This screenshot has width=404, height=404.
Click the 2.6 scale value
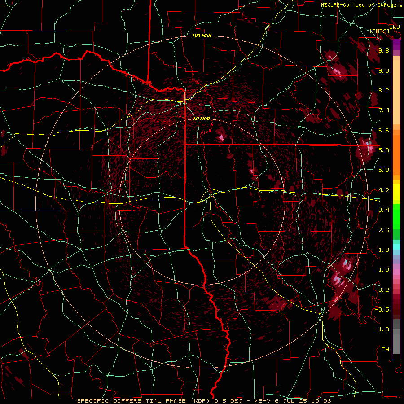point(384,230)
